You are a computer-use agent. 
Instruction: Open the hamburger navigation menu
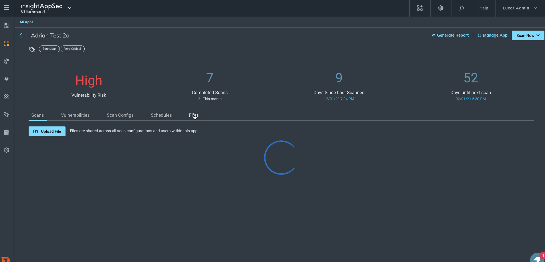click(7, 8)
